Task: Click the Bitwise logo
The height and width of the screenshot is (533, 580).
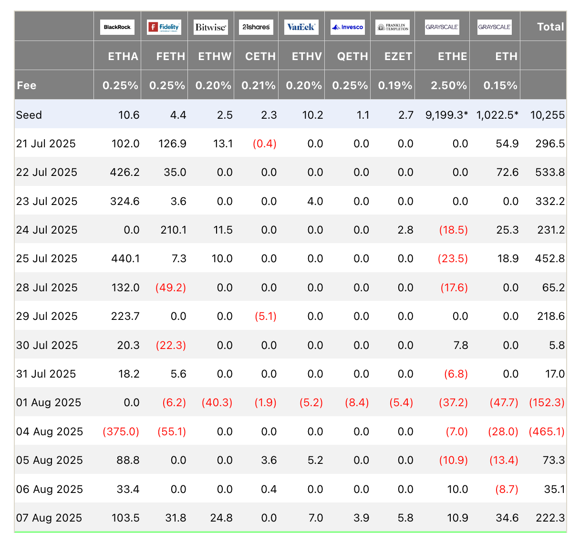Action: (210, 27)
